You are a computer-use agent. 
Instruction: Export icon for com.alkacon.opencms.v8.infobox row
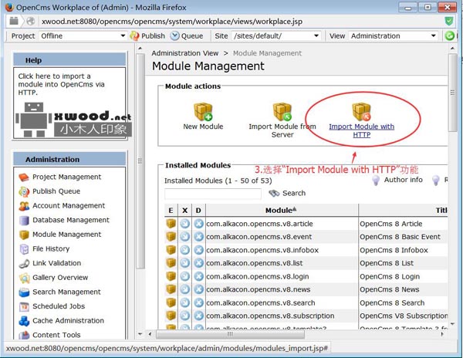pyautogui.click(x=185, y=250)
